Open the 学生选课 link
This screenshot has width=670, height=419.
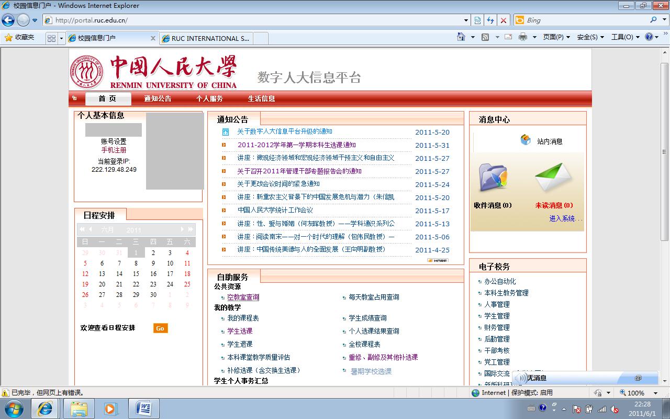tap(240, 331)
